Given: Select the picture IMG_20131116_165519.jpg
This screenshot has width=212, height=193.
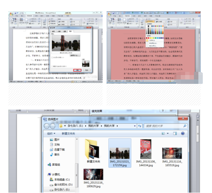Looking at the screenshot, I should click(172, 157).
